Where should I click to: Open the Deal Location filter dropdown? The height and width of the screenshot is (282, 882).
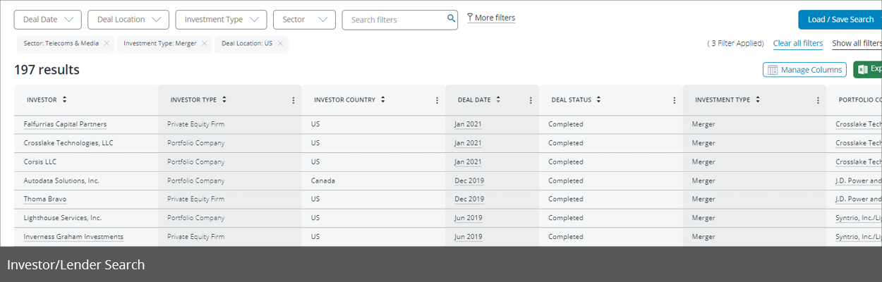(x=128, y=20)
